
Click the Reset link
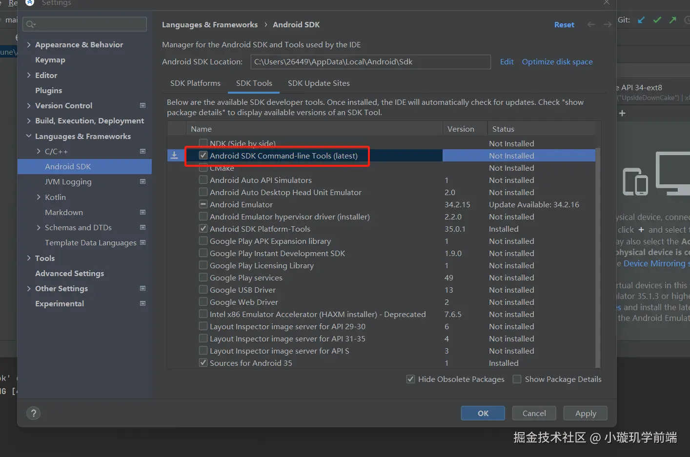564,24
